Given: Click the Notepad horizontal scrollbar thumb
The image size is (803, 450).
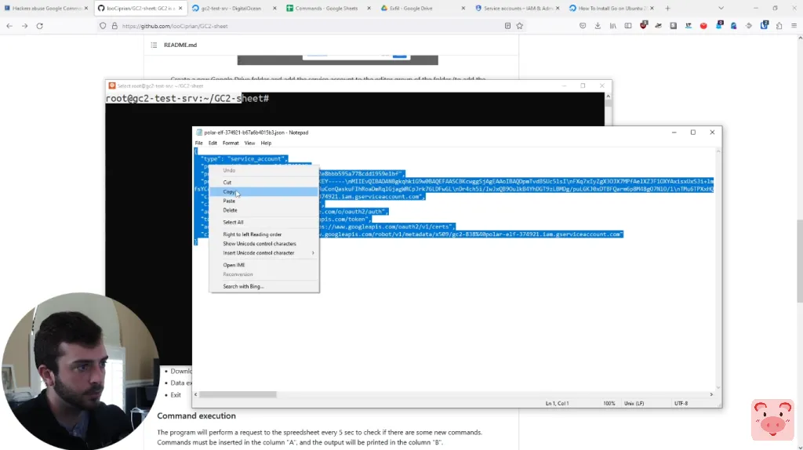Looking at the screenshot, I should 238,394.
